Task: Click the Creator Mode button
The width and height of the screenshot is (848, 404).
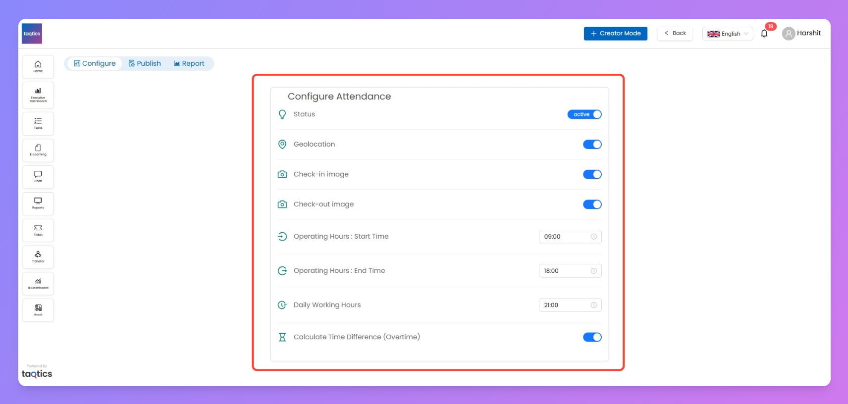Action: tap(616, 34)
